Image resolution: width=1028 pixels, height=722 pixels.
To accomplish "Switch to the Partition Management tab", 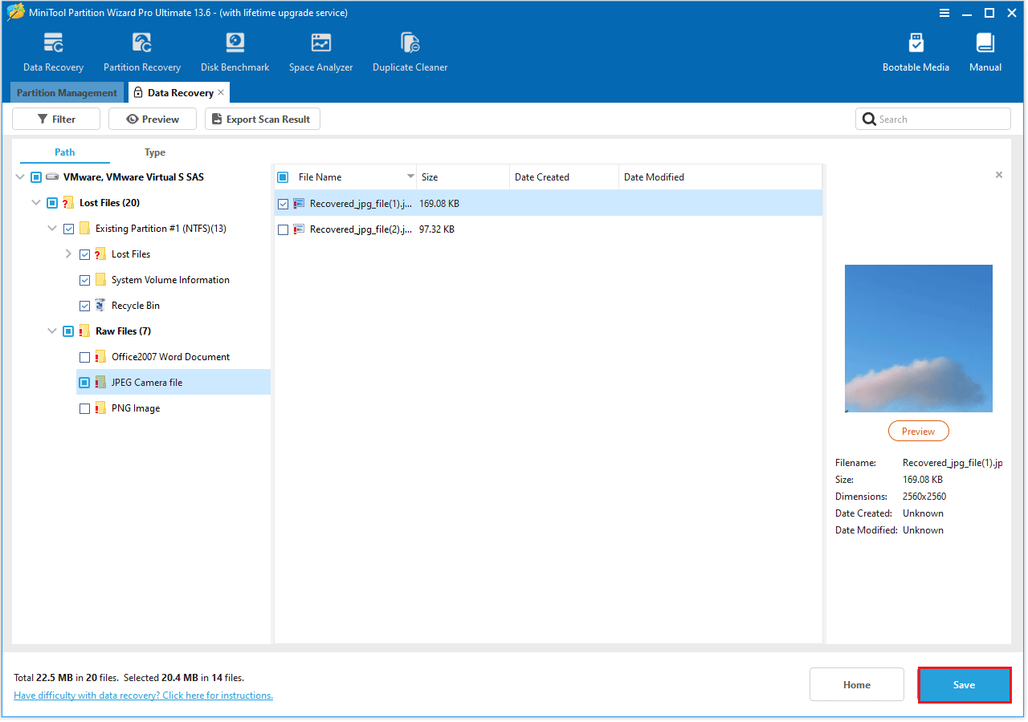I will tap(67, 92).
